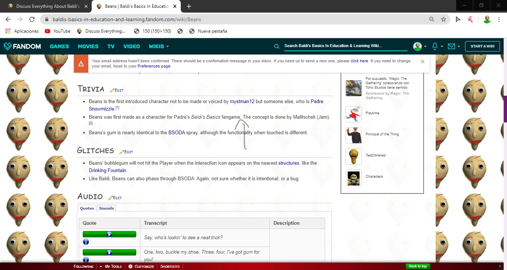Click the orange warning triangle icon
Screen dimensions: 507x270
[81, 64]
